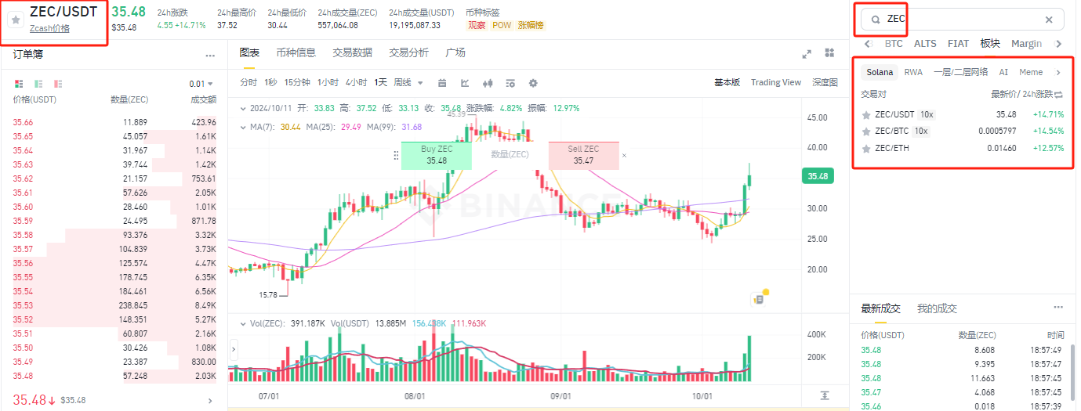Select the 1秒 interval
Viewport: 1081px width, 411px height.
click(x=270, y=83)
